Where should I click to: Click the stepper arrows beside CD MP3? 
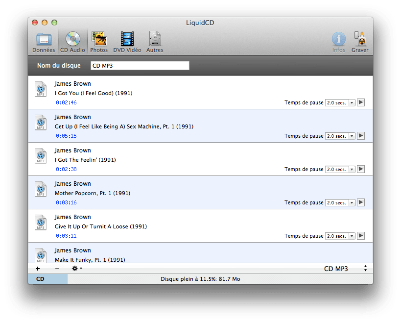coord(365,269)
